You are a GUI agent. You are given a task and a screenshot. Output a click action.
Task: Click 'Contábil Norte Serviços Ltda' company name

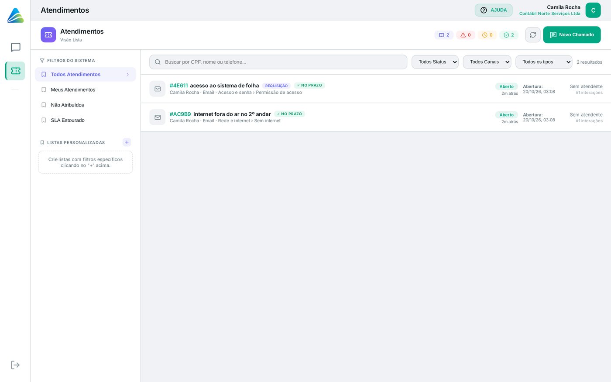pyautogui.click(x=549, y=14)
